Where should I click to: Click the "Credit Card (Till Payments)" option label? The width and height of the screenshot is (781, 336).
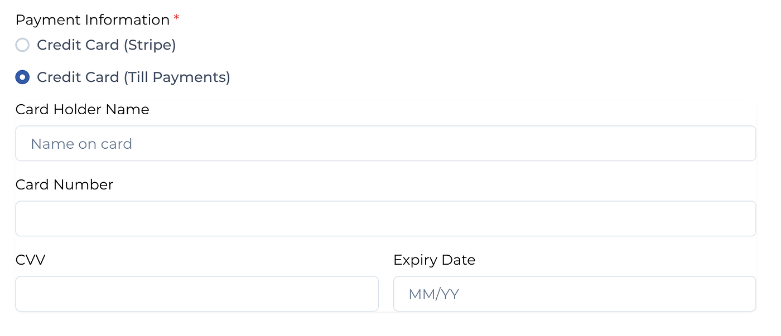point(133,77)
